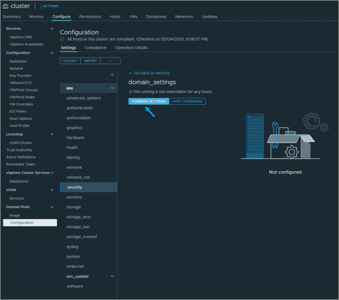Select authentication in esx tree
Viewport: 339px width, 300px height.
tap(80, 108)
